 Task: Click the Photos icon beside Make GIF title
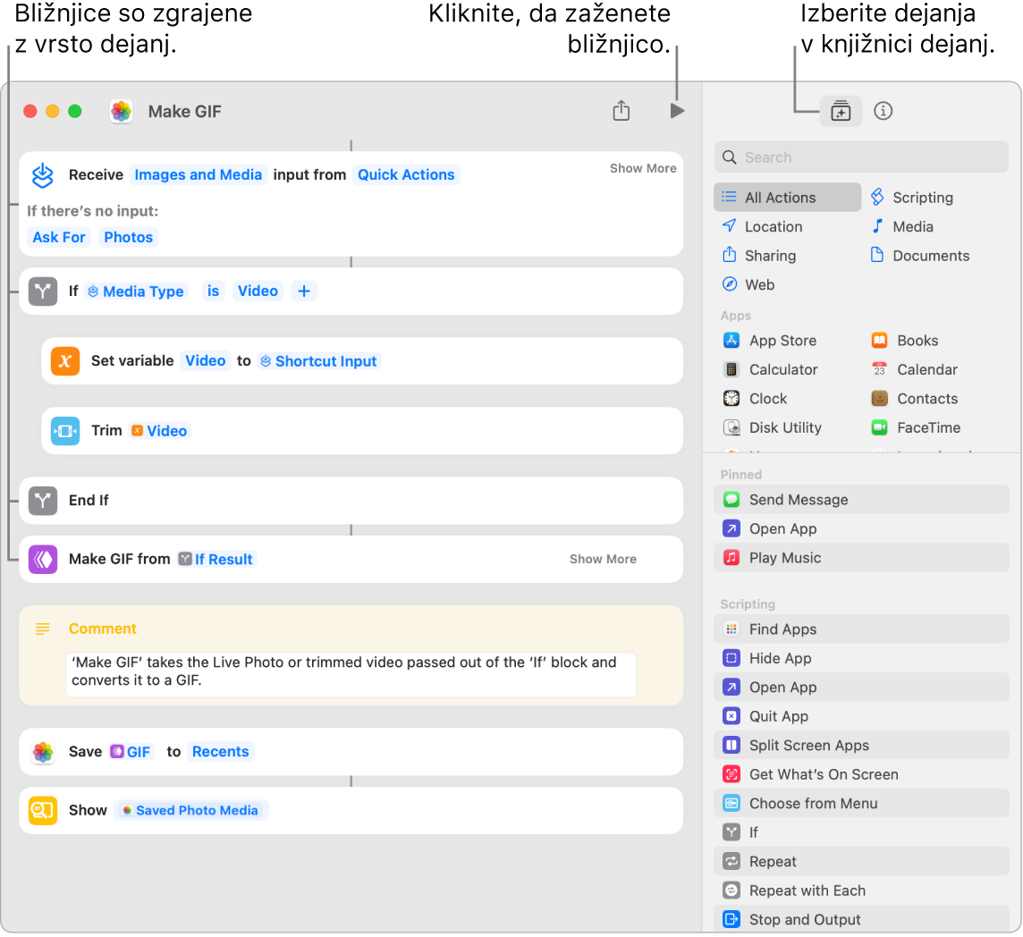[122, 111]
